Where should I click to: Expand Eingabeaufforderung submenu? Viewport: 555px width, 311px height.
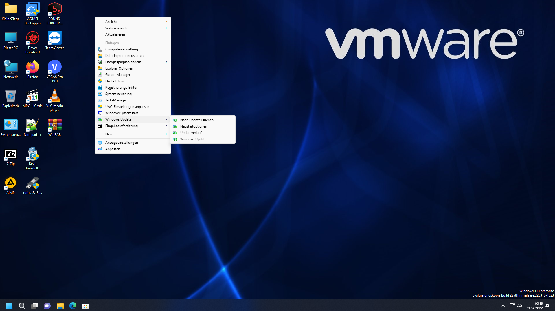coord(133,126)
